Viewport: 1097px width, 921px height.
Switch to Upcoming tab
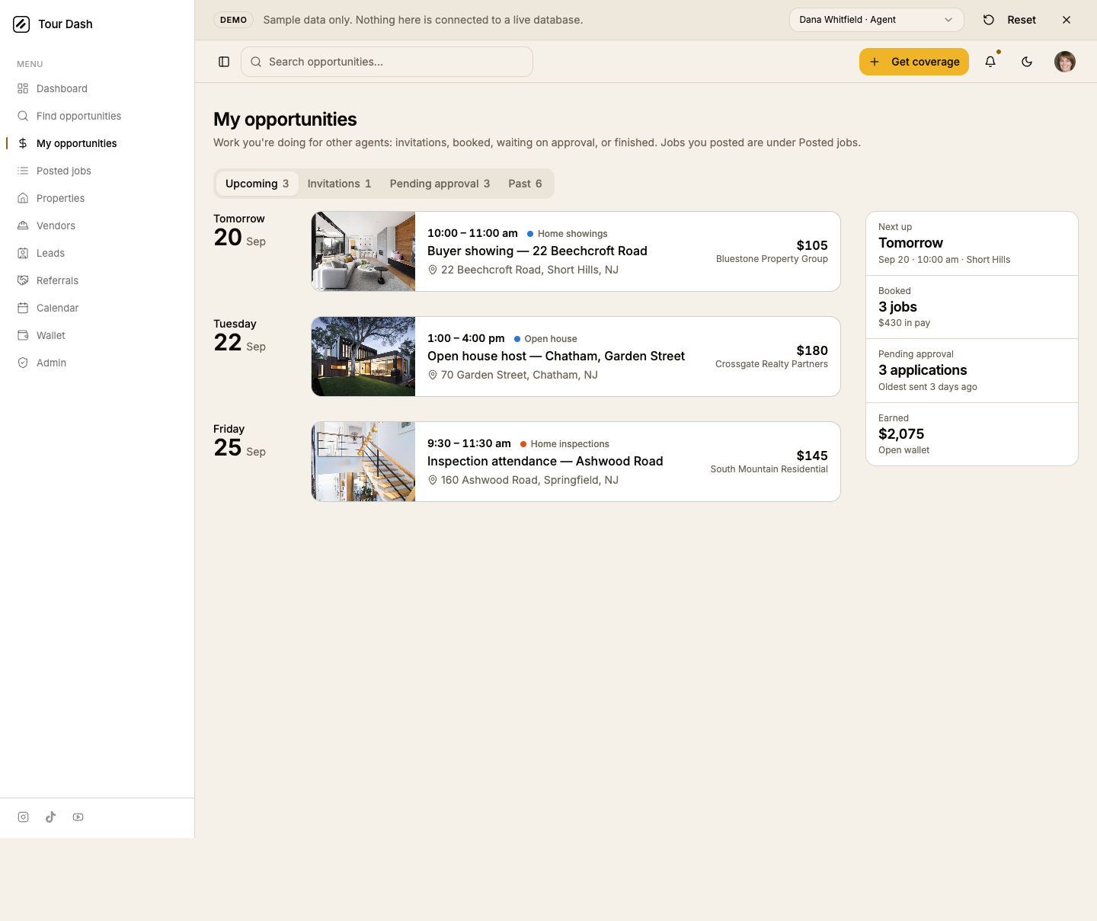coord(257,184)
